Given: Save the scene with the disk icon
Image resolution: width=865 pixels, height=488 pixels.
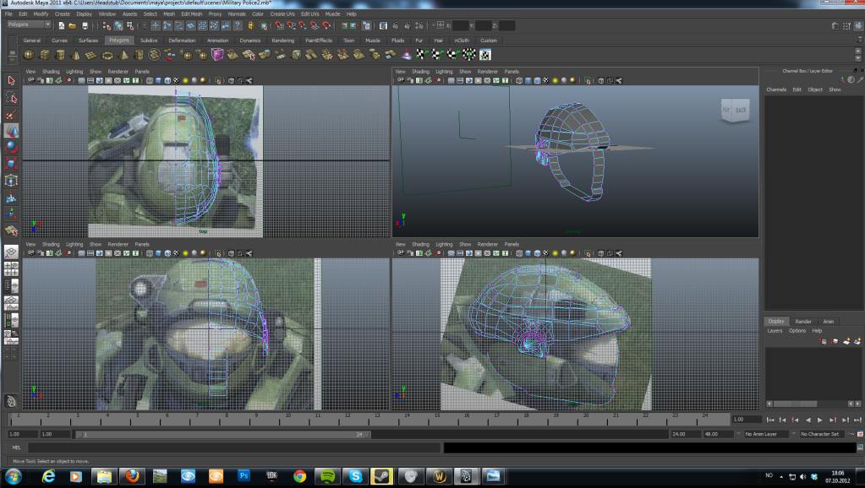Looking at the screenshot, I should pos(85,25).
